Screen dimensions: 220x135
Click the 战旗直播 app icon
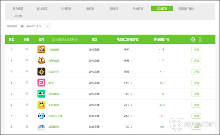tap(41, 127)
